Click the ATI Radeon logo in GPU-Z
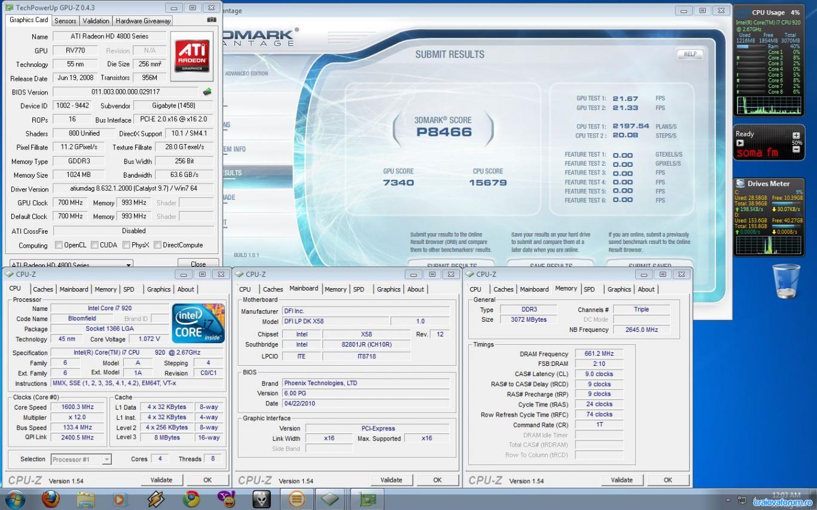This screenshot has width=817, height=510. click(x=192, y=56)
